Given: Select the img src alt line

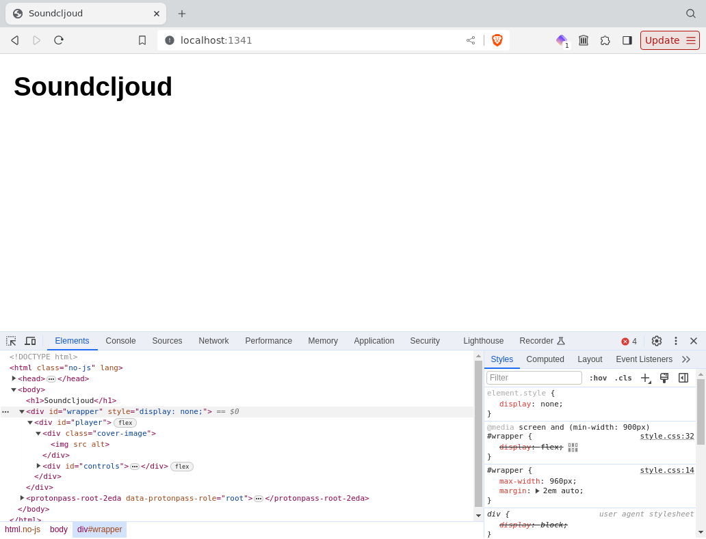Looking at the screenshot, I should [x=80, y=444].
